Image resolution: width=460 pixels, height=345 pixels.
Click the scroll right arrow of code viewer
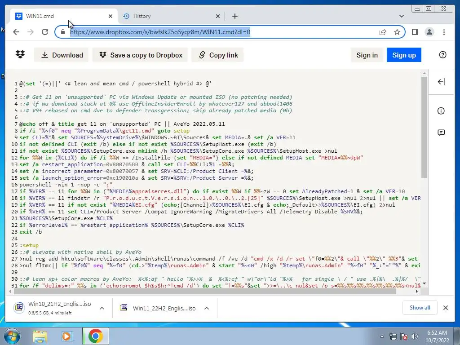tap(417, 291)
